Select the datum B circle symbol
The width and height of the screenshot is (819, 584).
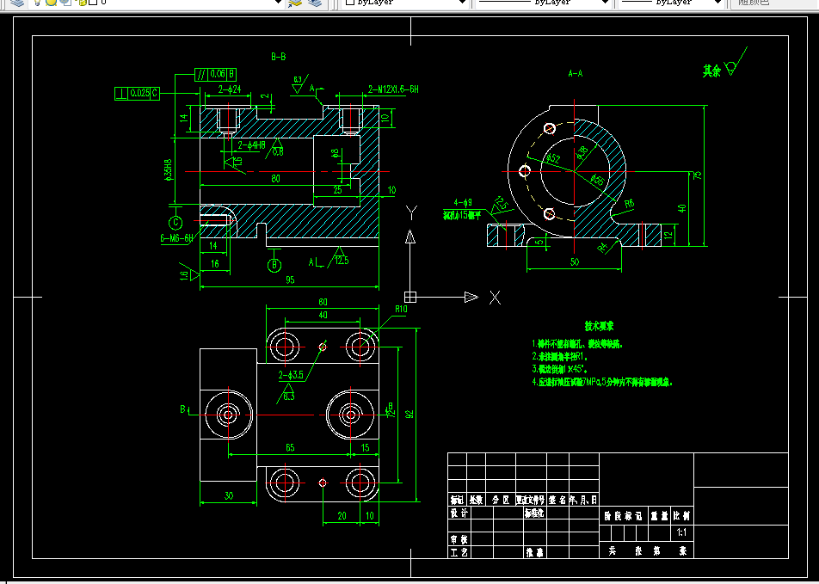(274, 266)
